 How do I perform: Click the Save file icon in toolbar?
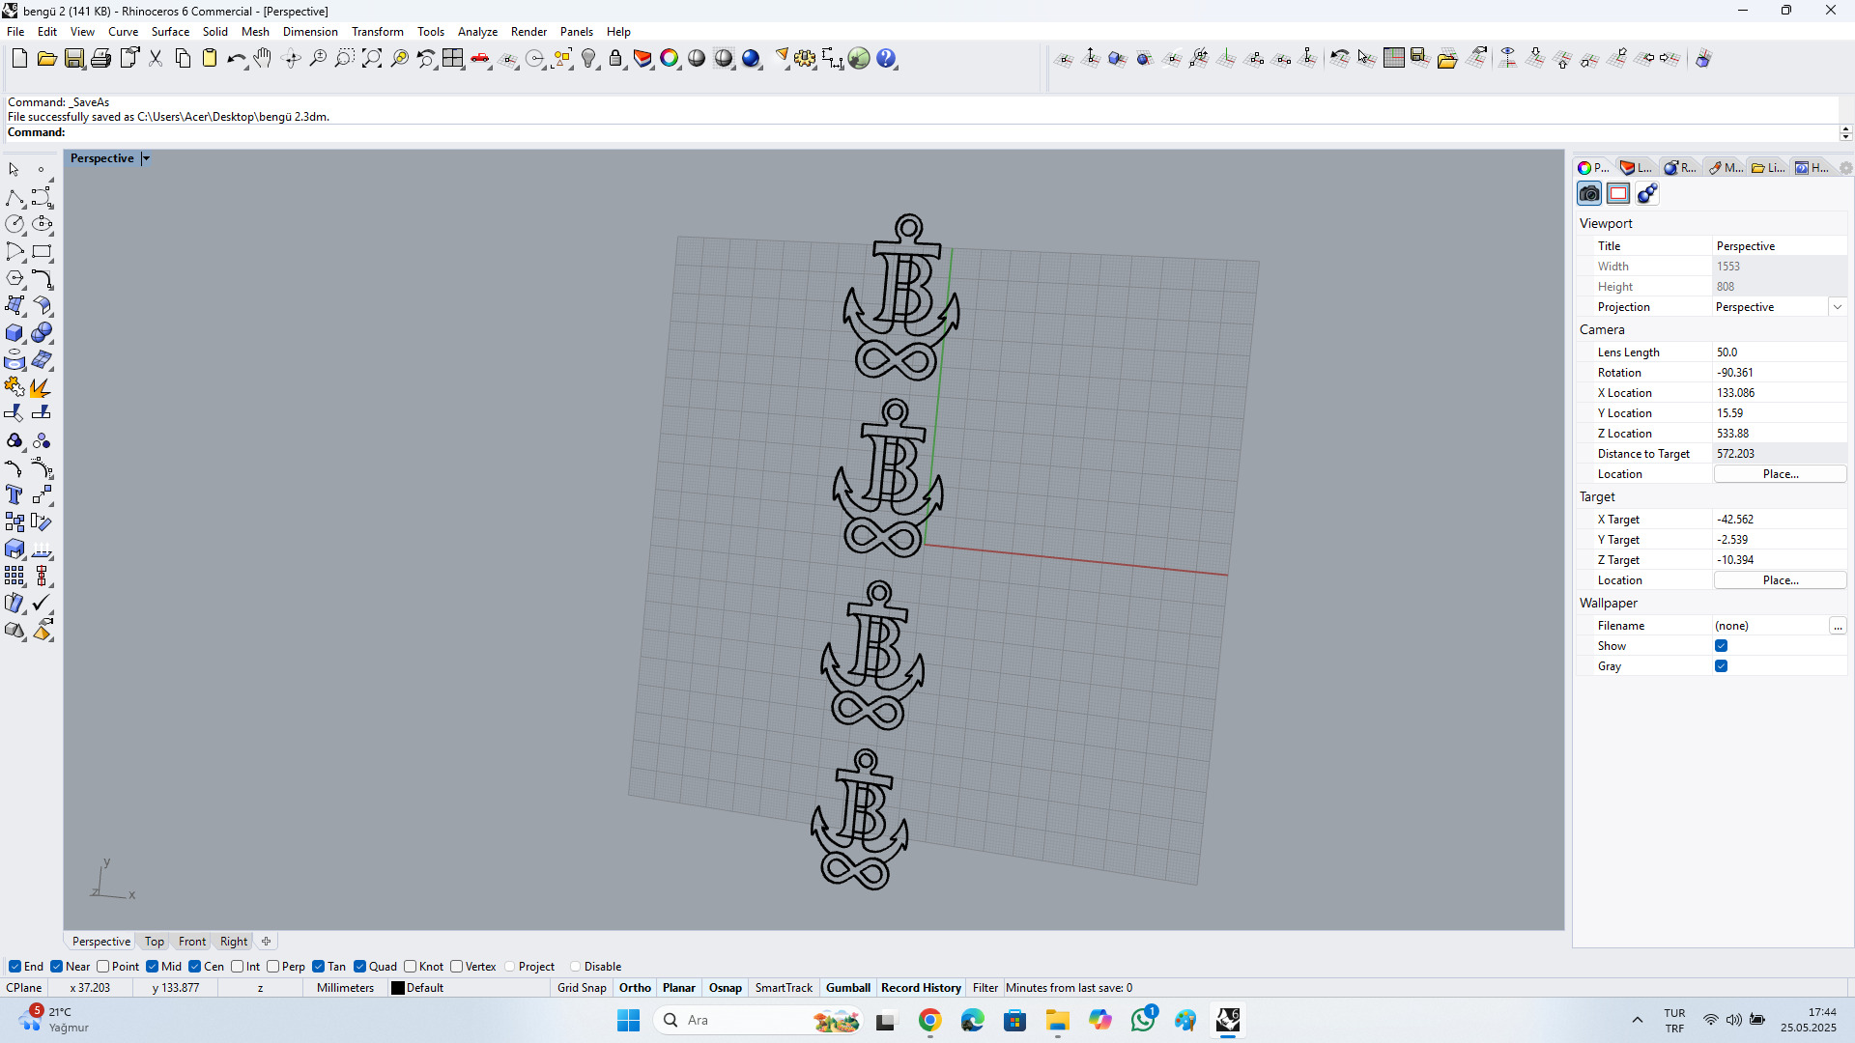click(x=74, y=59)
